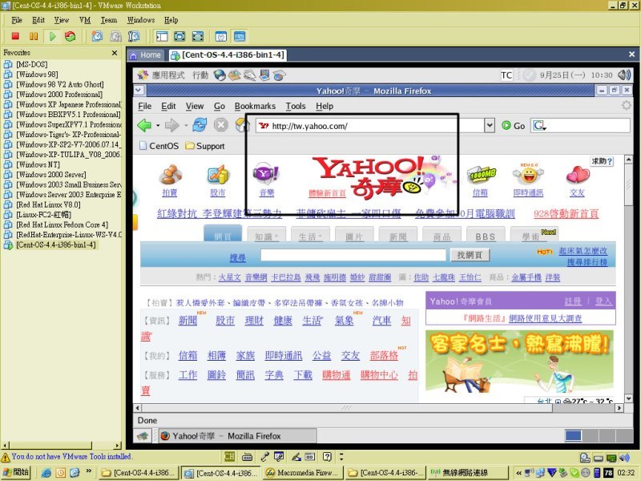641x481 pixels.
Task: Click the Windows 開始 Start button
Action: 15,472
